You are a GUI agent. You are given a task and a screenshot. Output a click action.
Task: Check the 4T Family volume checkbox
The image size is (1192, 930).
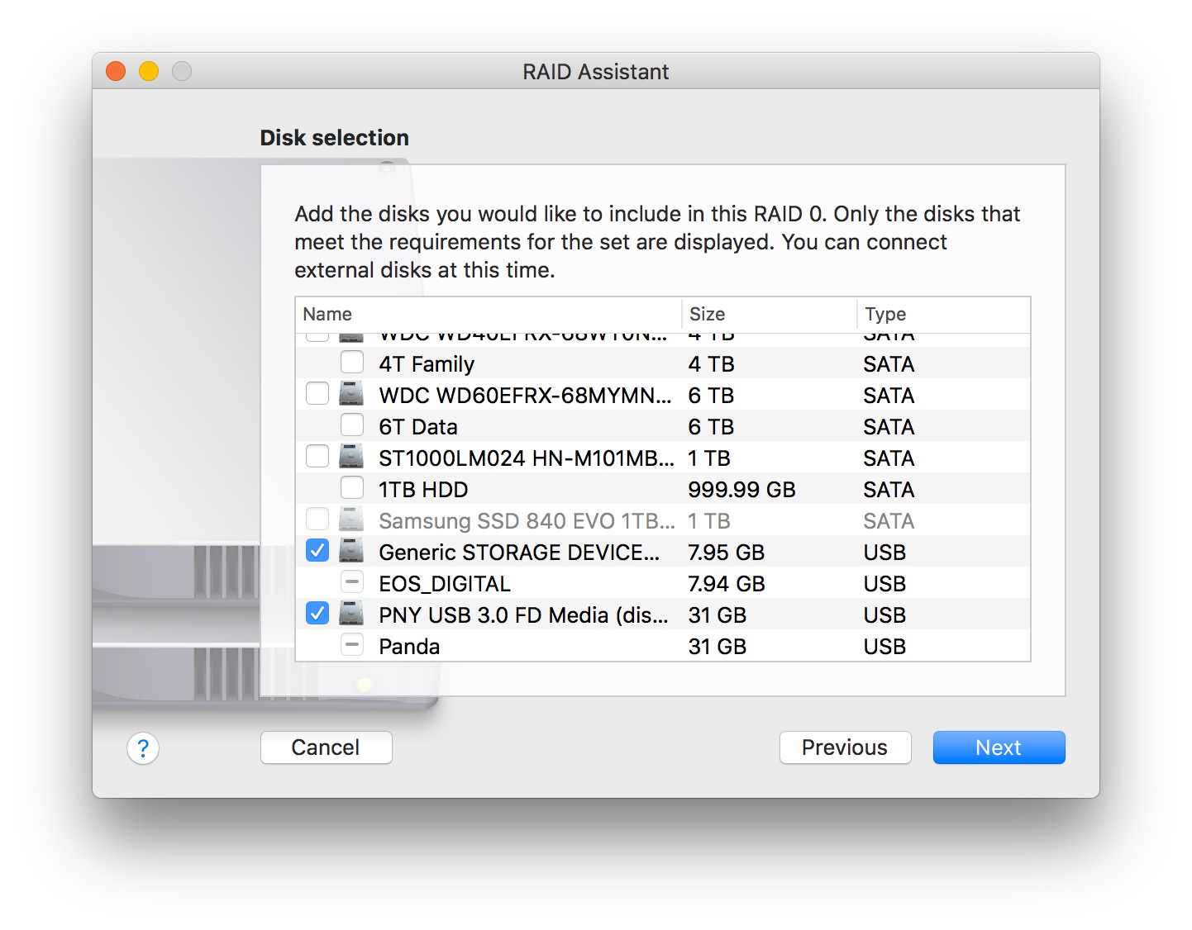(x=352, y=363)
